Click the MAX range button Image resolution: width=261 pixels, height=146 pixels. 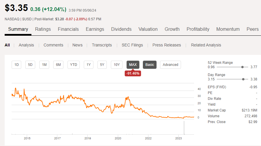coord(133,64)
